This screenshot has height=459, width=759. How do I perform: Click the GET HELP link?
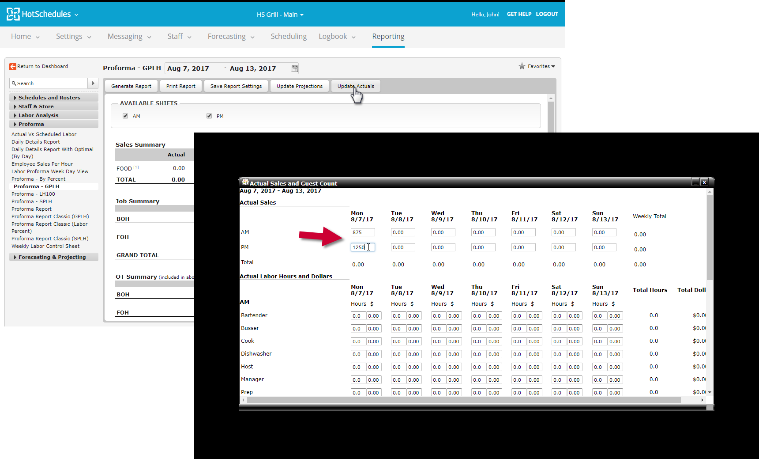(x=519, y=14)
